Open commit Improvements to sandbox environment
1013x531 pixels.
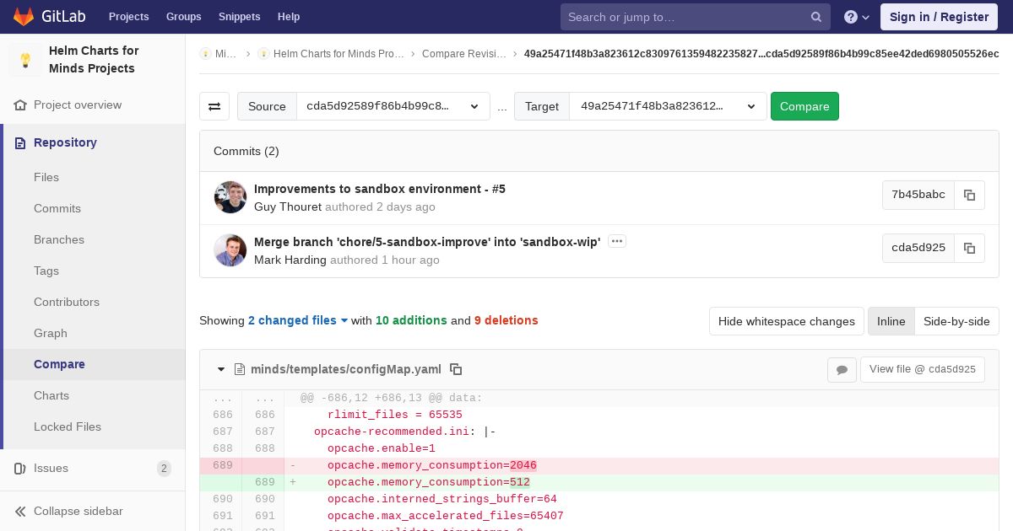[x=380, y=189]
